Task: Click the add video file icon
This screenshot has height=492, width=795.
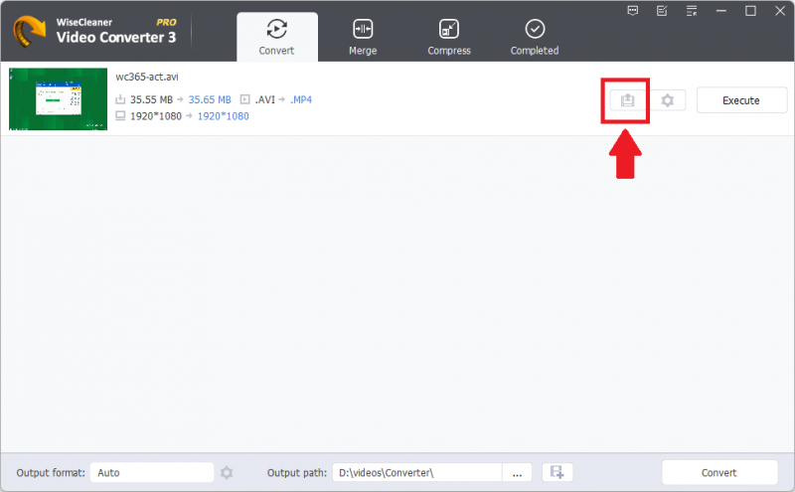Action: (557, 472)
